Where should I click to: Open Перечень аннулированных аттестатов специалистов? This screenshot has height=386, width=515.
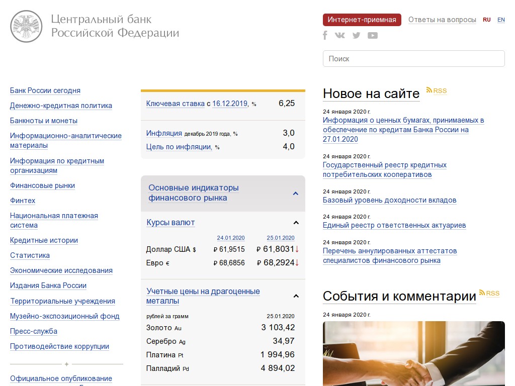[x=390, y=256]
